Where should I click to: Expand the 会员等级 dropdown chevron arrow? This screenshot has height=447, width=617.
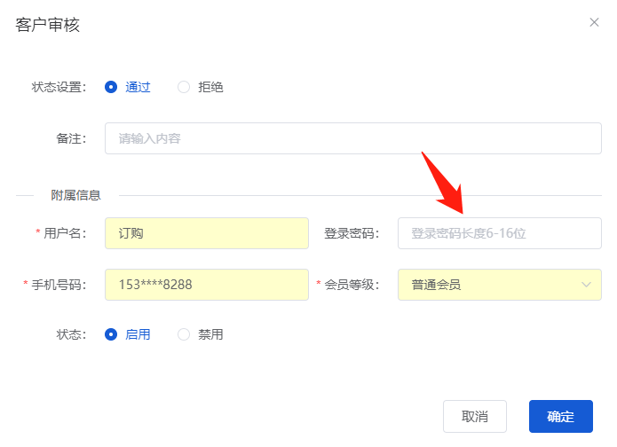(586, 285)
